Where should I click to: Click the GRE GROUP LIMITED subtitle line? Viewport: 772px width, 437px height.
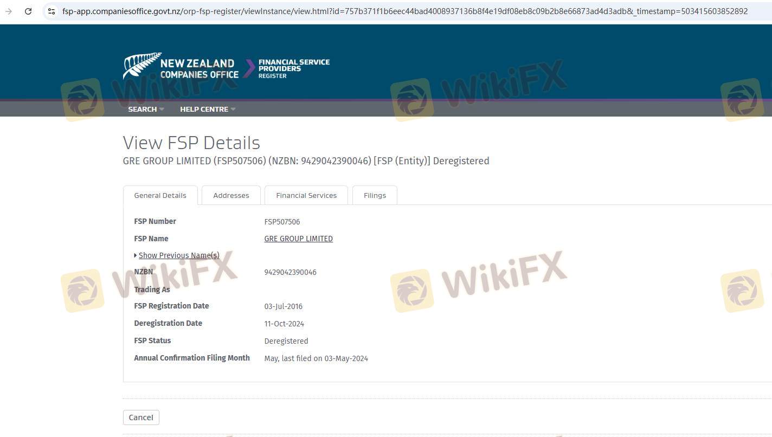click(306, 161)
